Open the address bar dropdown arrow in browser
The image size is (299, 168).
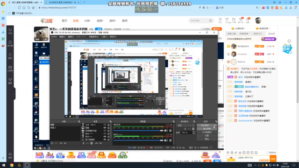click(x=211, y=7)
